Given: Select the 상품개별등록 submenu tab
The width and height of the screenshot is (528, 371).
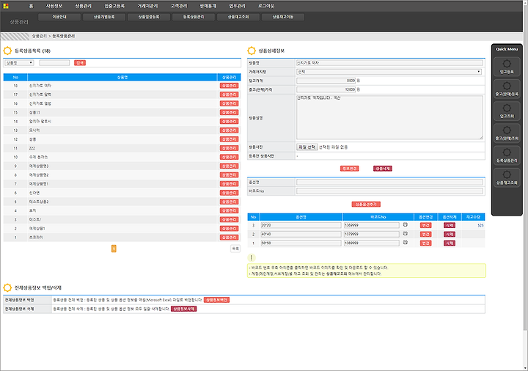Looking at the screenshot, I should tap(104, 17).
